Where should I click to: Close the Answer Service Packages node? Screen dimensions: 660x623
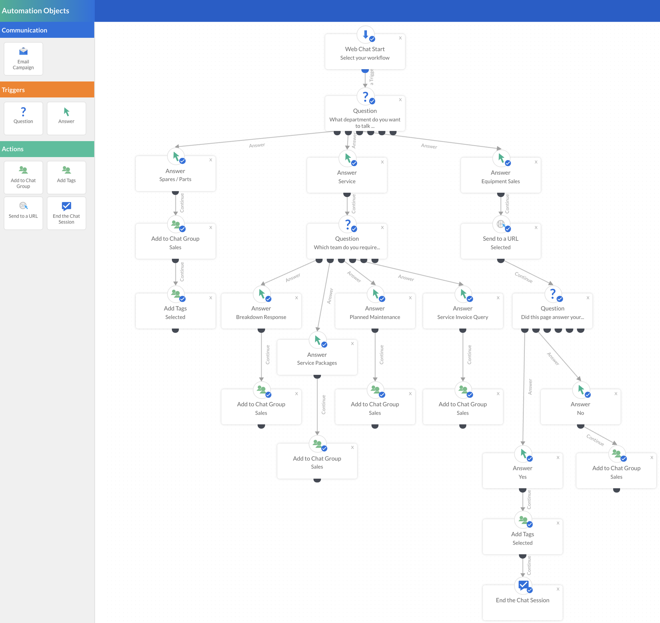[353, 344]
